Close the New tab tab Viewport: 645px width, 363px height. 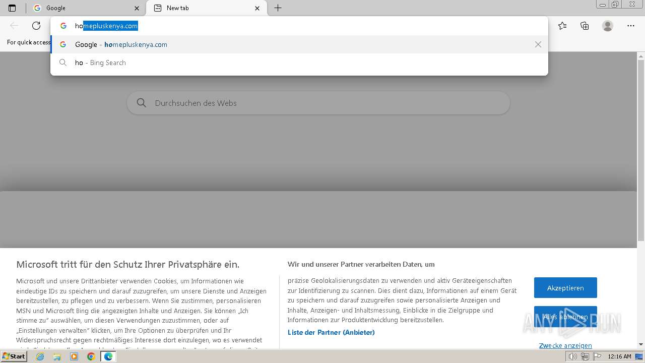tap(257, 8)
